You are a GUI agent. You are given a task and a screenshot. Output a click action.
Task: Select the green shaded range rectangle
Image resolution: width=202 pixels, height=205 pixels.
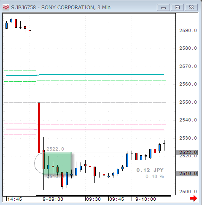point(58,163)
